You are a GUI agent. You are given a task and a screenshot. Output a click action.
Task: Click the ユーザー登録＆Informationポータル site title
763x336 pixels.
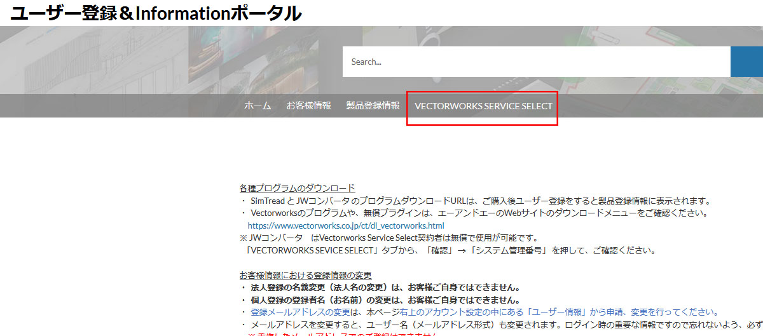156,13
